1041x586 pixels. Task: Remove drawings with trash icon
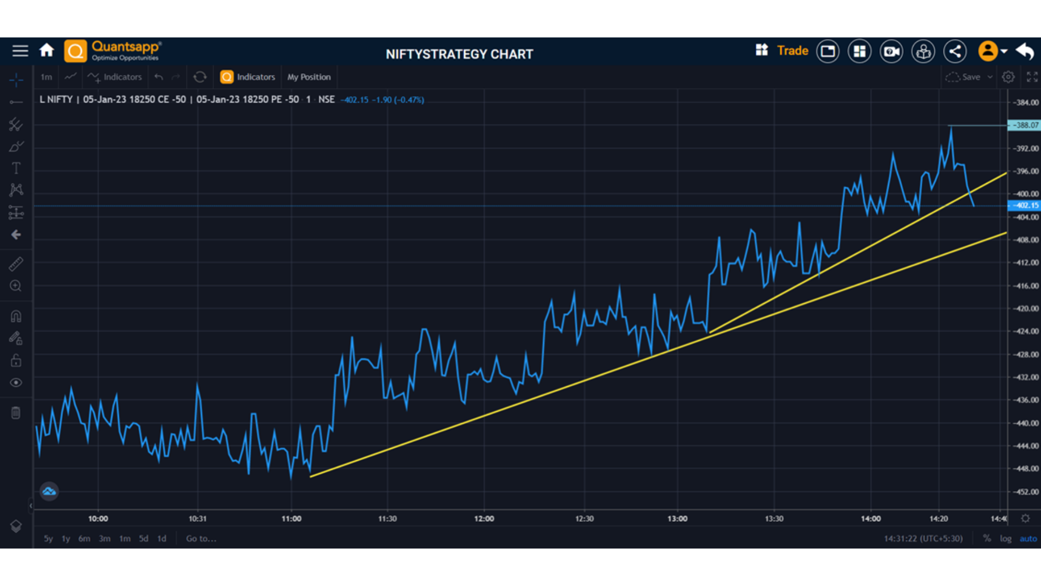16,413
